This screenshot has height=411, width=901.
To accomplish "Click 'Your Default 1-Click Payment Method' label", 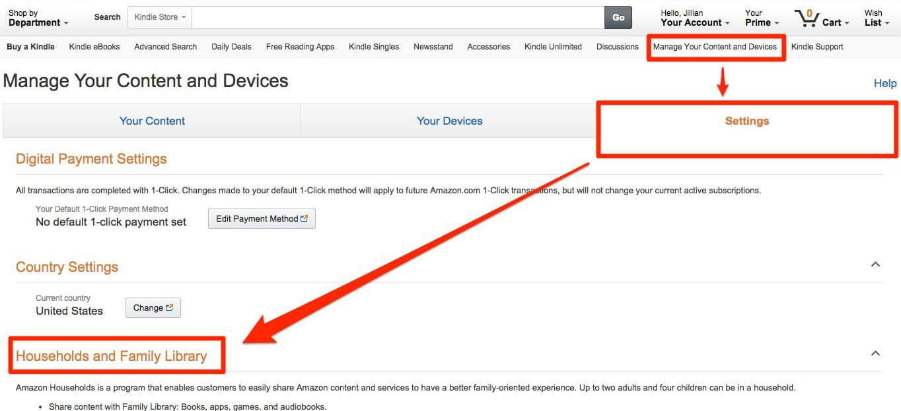I will coord(102,209).
